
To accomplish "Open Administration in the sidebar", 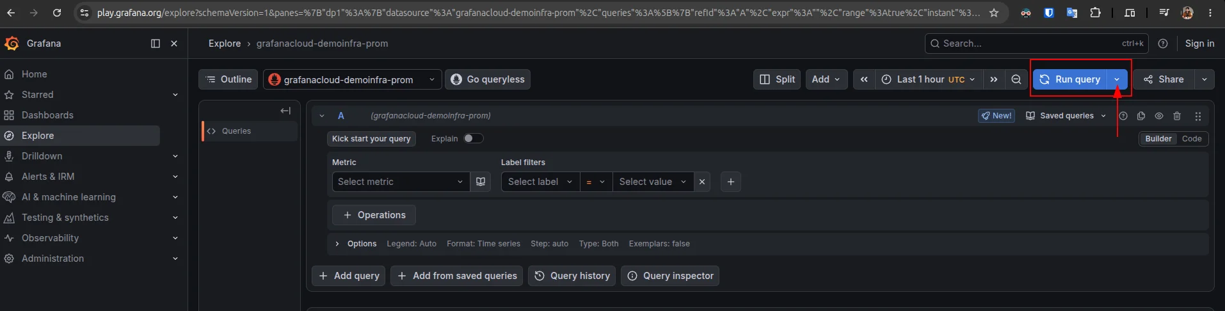I will (x=52, y=259).
